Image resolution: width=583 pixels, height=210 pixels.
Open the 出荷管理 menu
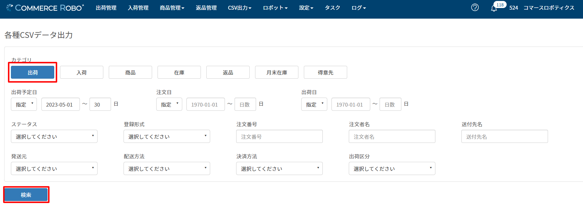coord(106,8)
